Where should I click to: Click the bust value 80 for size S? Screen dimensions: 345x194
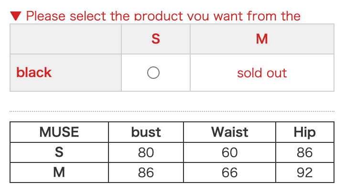(146, 152)
